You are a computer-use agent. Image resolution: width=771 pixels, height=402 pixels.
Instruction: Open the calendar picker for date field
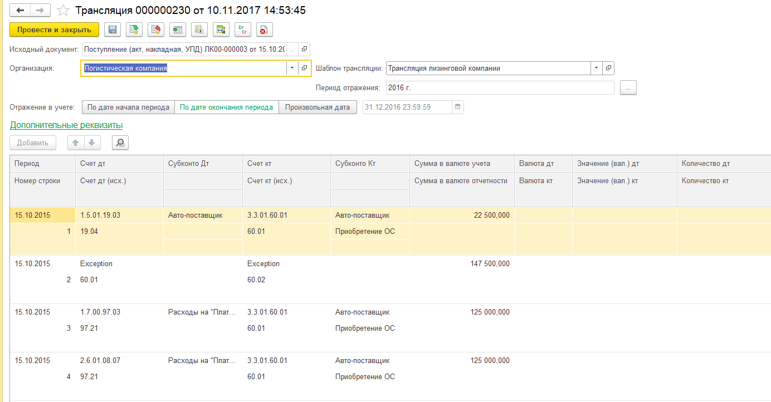pos(457,107)
